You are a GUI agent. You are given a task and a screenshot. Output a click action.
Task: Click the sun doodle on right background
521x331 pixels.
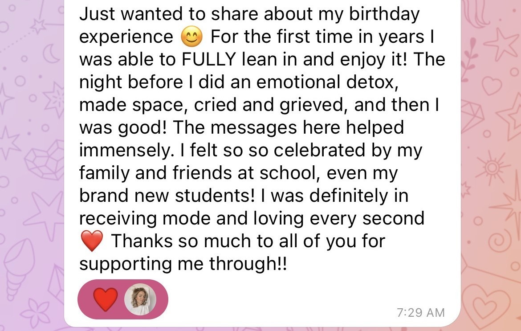click(492, 167)
